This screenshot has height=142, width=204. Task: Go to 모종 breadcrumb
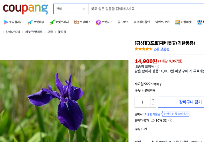[50, 32]
